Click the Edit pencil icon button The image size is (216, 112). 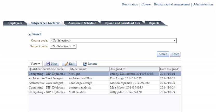click(x=69, y=64)
